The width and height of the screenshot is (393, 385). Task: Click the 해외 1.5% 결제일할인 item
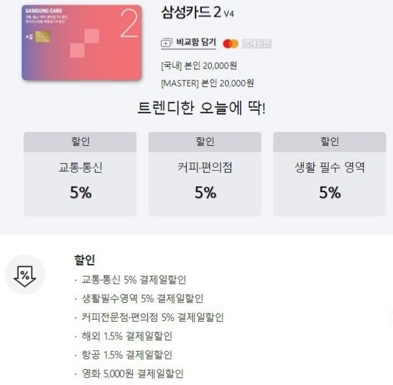click(x=127, y=336)
